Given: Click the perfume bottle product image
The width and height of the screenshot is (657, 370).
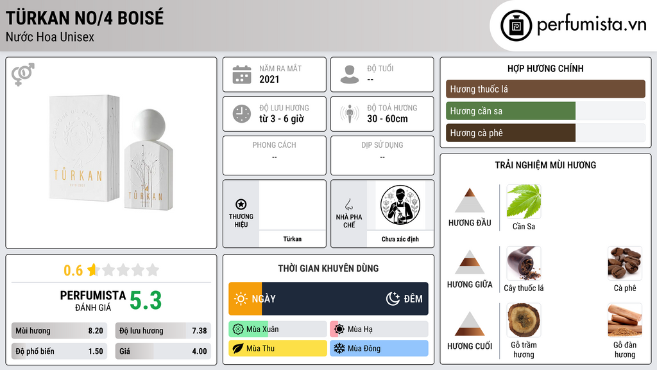Looking at the screenshot, I should (x=111, y=153).
